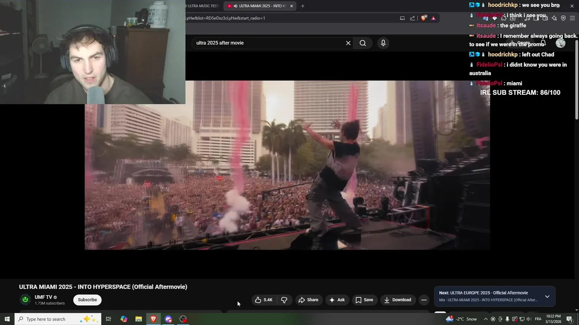
Task: Open the Leo AI sparkle icon
Action: [554, 18]
